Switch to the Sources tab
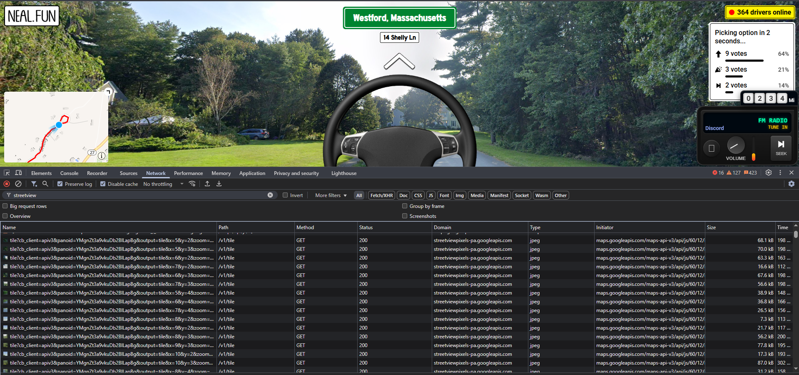The height and width of the screenshot is (375, 799). click(x=128, y=173)
